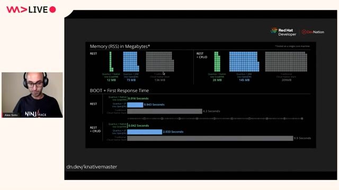Click the 145 MB value
The width and height of the screenshot is (339, 190).
point(244,80)
